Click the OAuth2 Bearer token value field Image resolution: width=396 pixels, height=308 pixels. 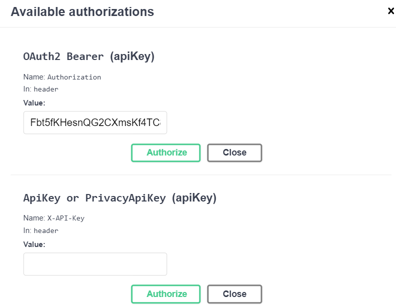coord(95,122)
